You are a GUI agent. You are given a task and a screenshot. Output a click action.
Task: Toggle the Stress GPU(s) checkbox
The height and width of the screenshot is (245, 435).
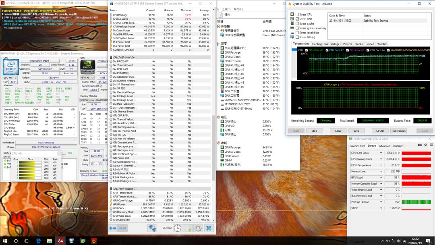click(x=297, y=37)
